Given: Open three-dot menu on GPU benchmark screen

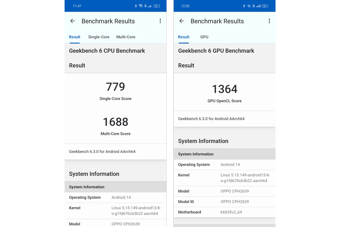Looking at the screenshot, I should 269,21.
